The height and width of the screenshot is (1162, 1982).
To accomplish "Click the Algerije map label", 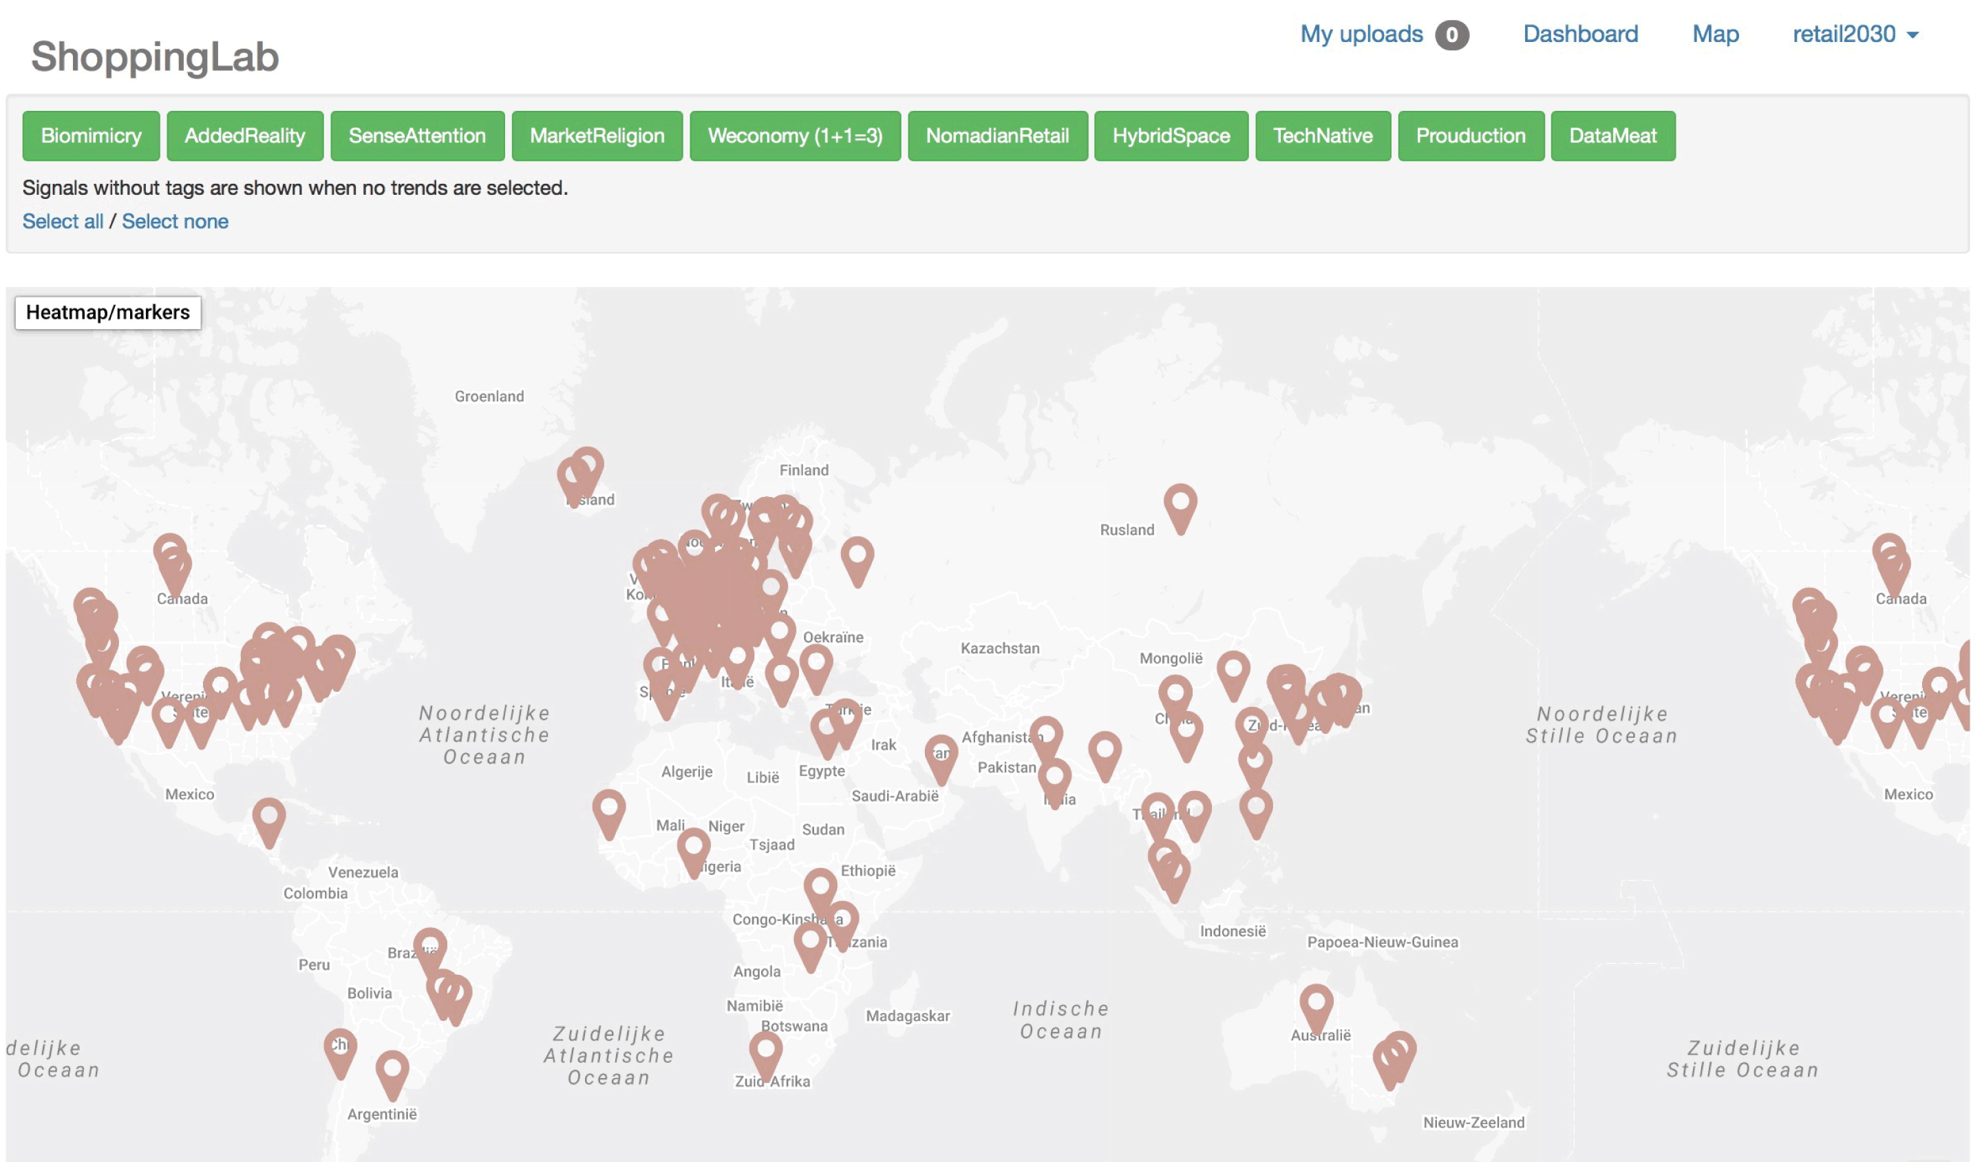I will 687,772.
